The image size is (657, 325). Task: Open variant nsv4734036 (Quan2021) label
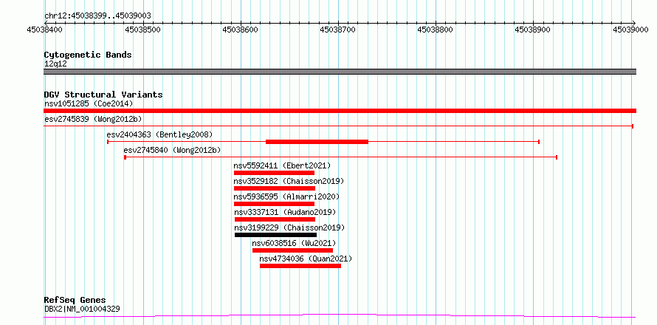[306, 259]
